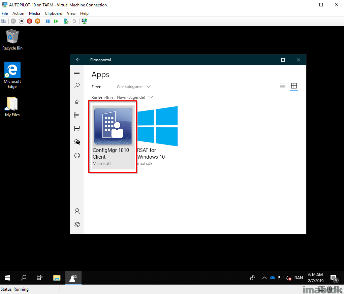344x294 pixels.
Task: Click the Enhanced Session toolbar icon
Action: (x=84, y=21)
